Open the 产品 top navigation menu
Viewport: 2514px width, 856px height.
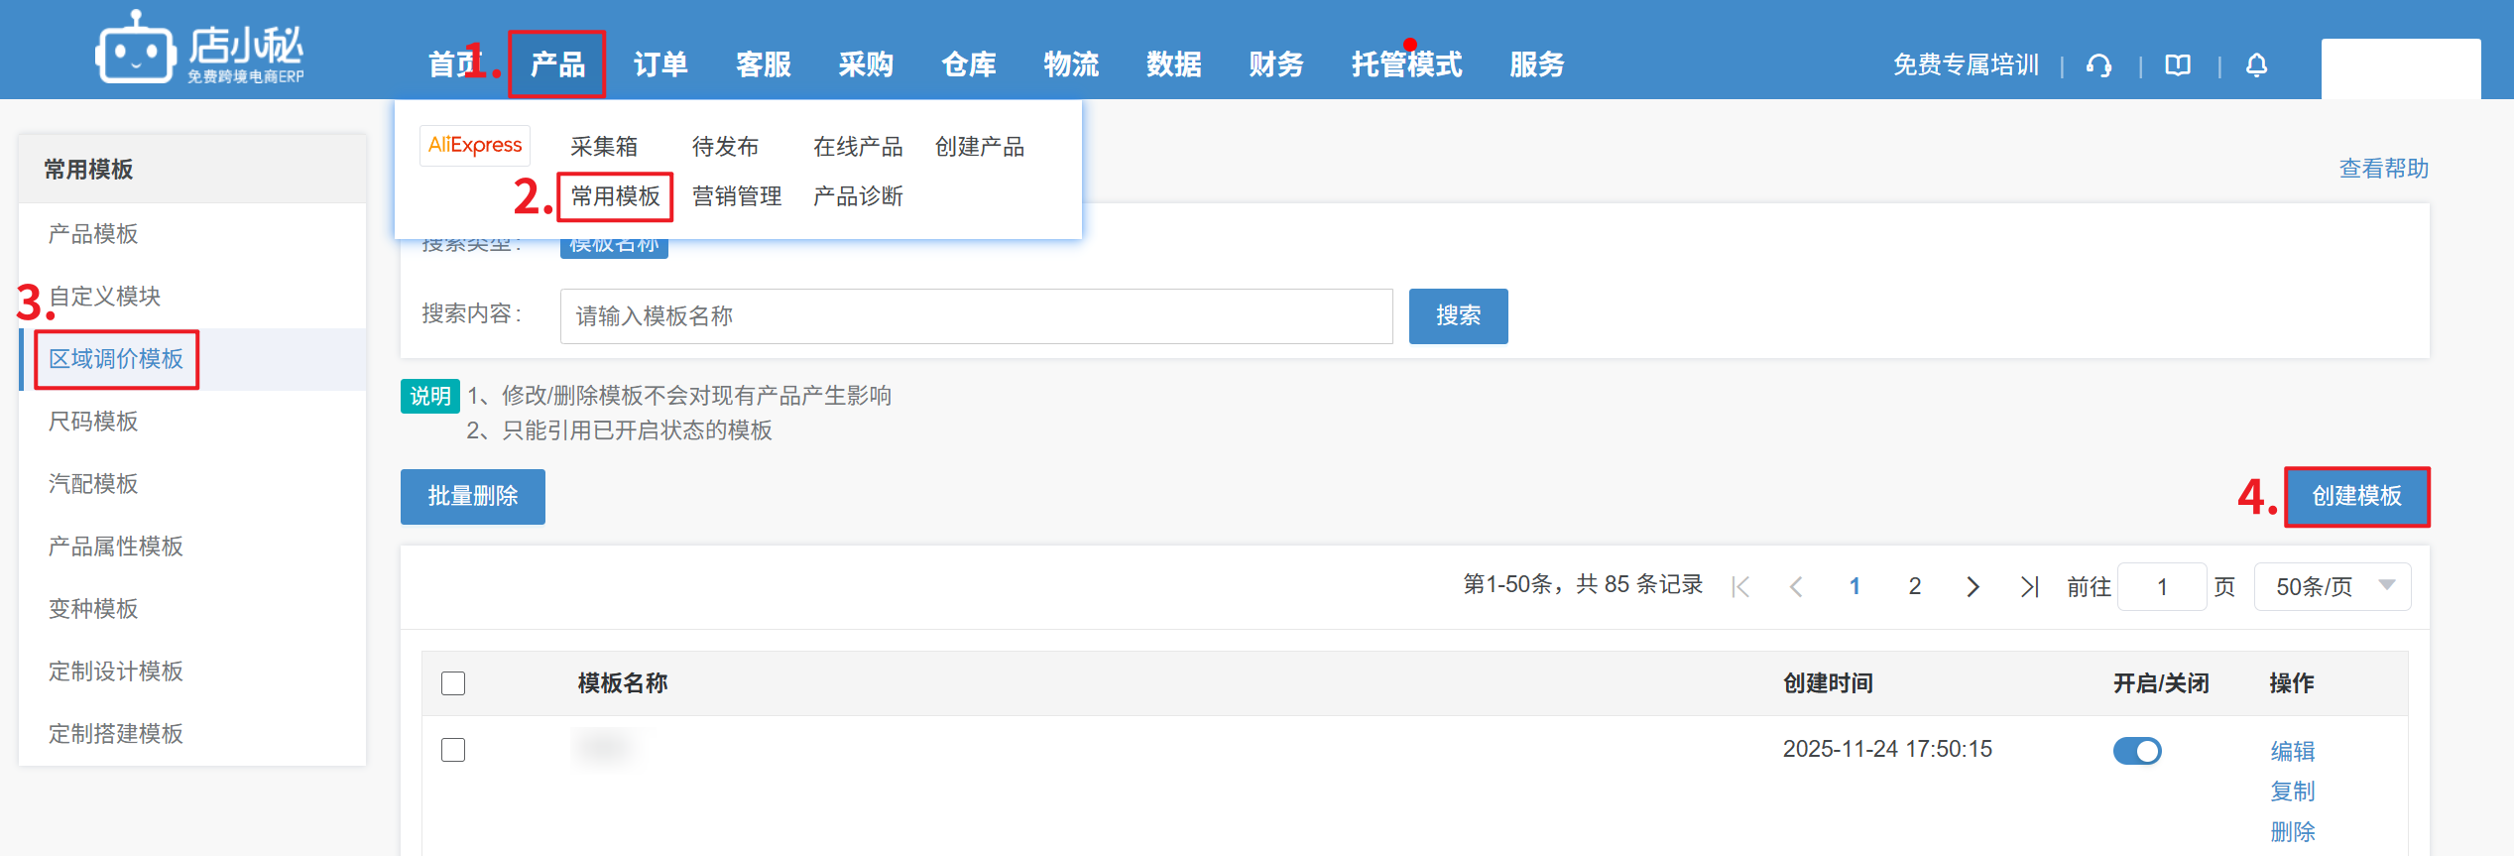(557, 64)
